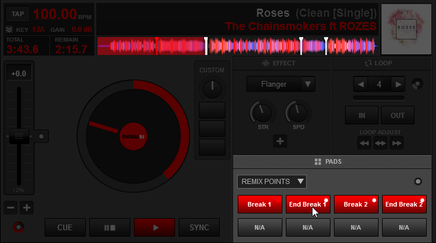Viewport: 436px width, 243px height.
Task: Click the TOTAL time 3:43.6
Action: pyautogui.click(x=23, y=49)
